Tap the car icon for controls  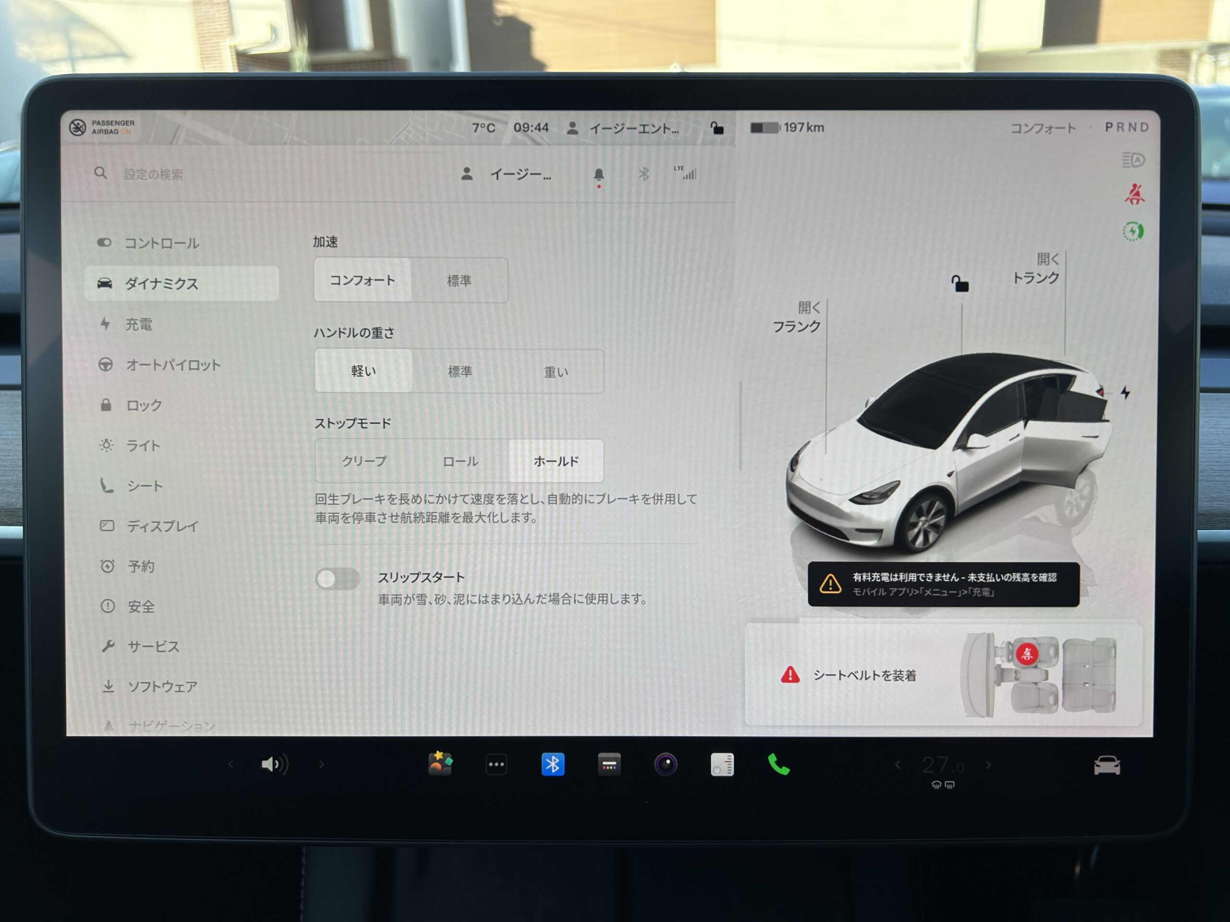click(x=1107, y=766)
